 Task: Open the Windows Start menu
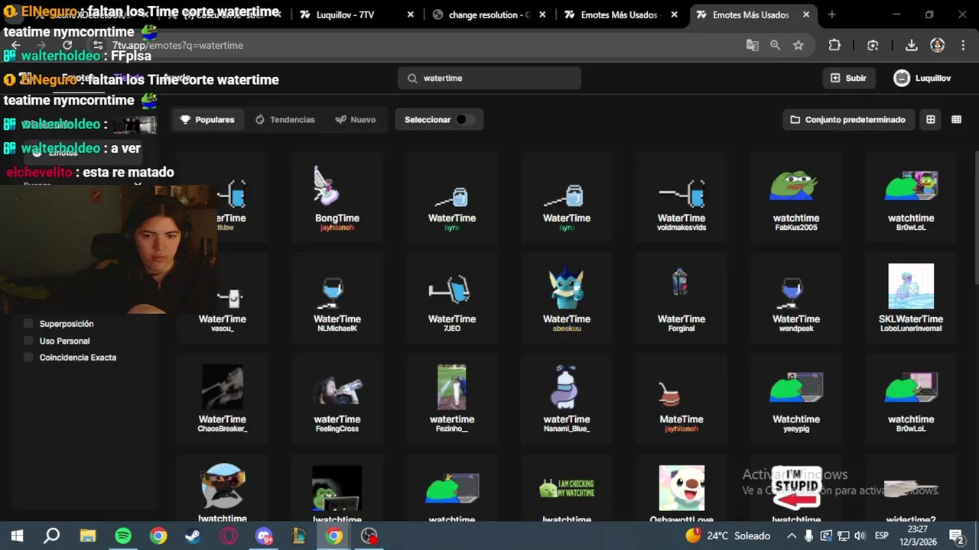coord(17,535)
